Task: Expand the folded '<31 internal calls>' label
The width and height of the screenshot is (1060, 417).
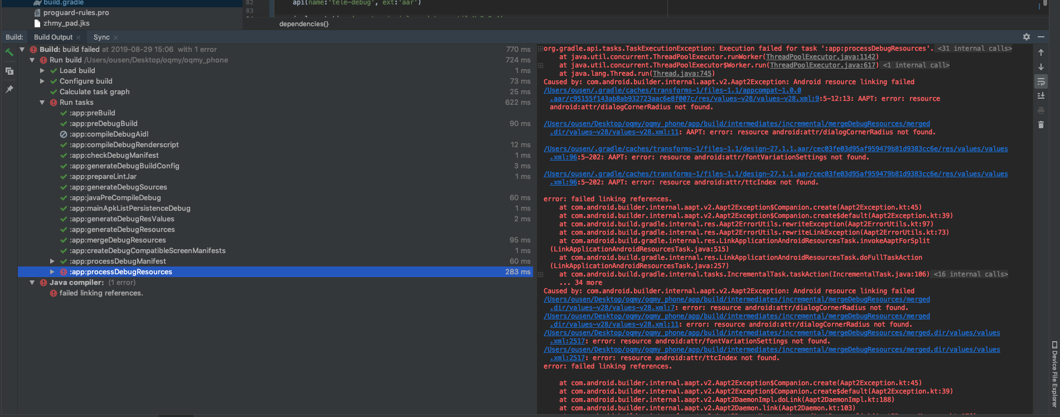Action: point(975,49)
